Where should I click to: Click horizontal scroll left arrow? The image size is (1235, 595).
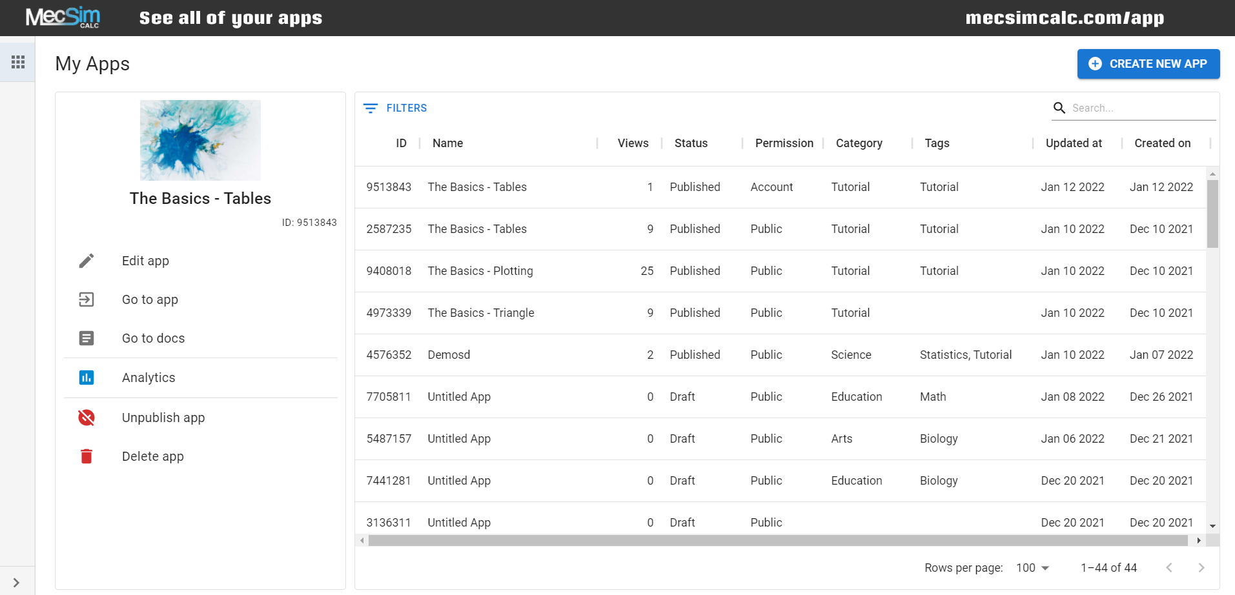coord(362,541)
